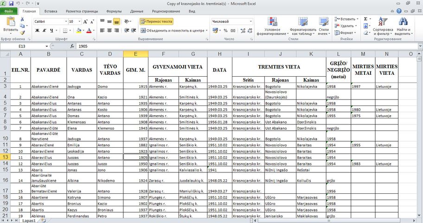Image resolution: width=423 pixels, height=223 pixels.
Task: Expand the Числовой number format dropdown
Action: click(x=251, y=21)
